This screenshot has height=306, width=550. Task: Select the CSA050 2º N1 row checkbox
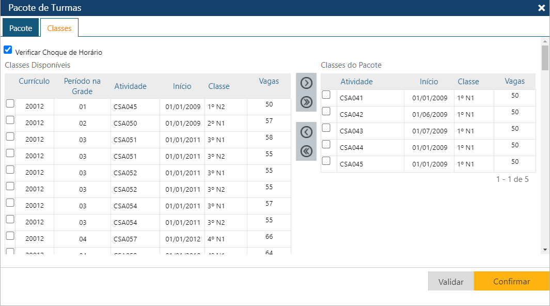pyautogui.click(x=10, y=120)
